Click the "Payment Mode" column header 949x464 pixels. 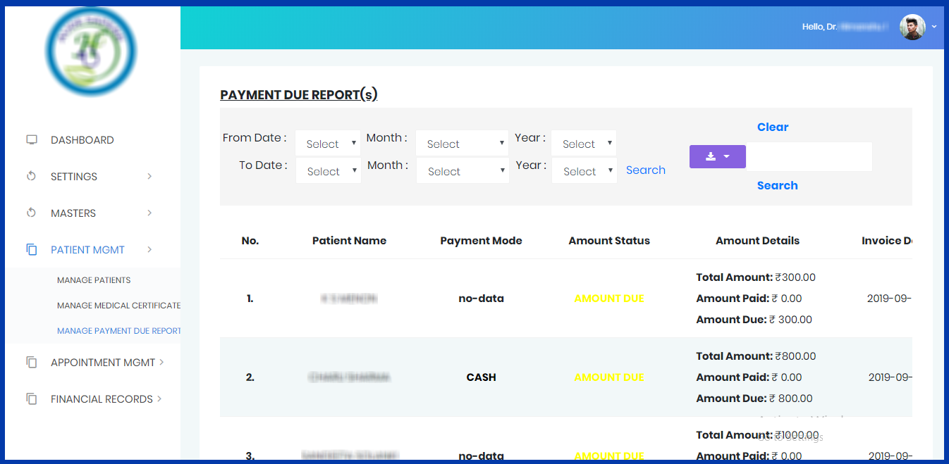pos(482,241)
